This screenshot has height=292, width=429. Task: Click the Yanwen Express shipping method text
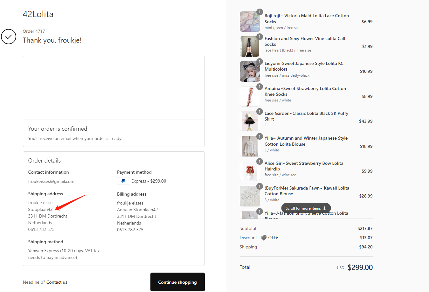click(64, 254)
